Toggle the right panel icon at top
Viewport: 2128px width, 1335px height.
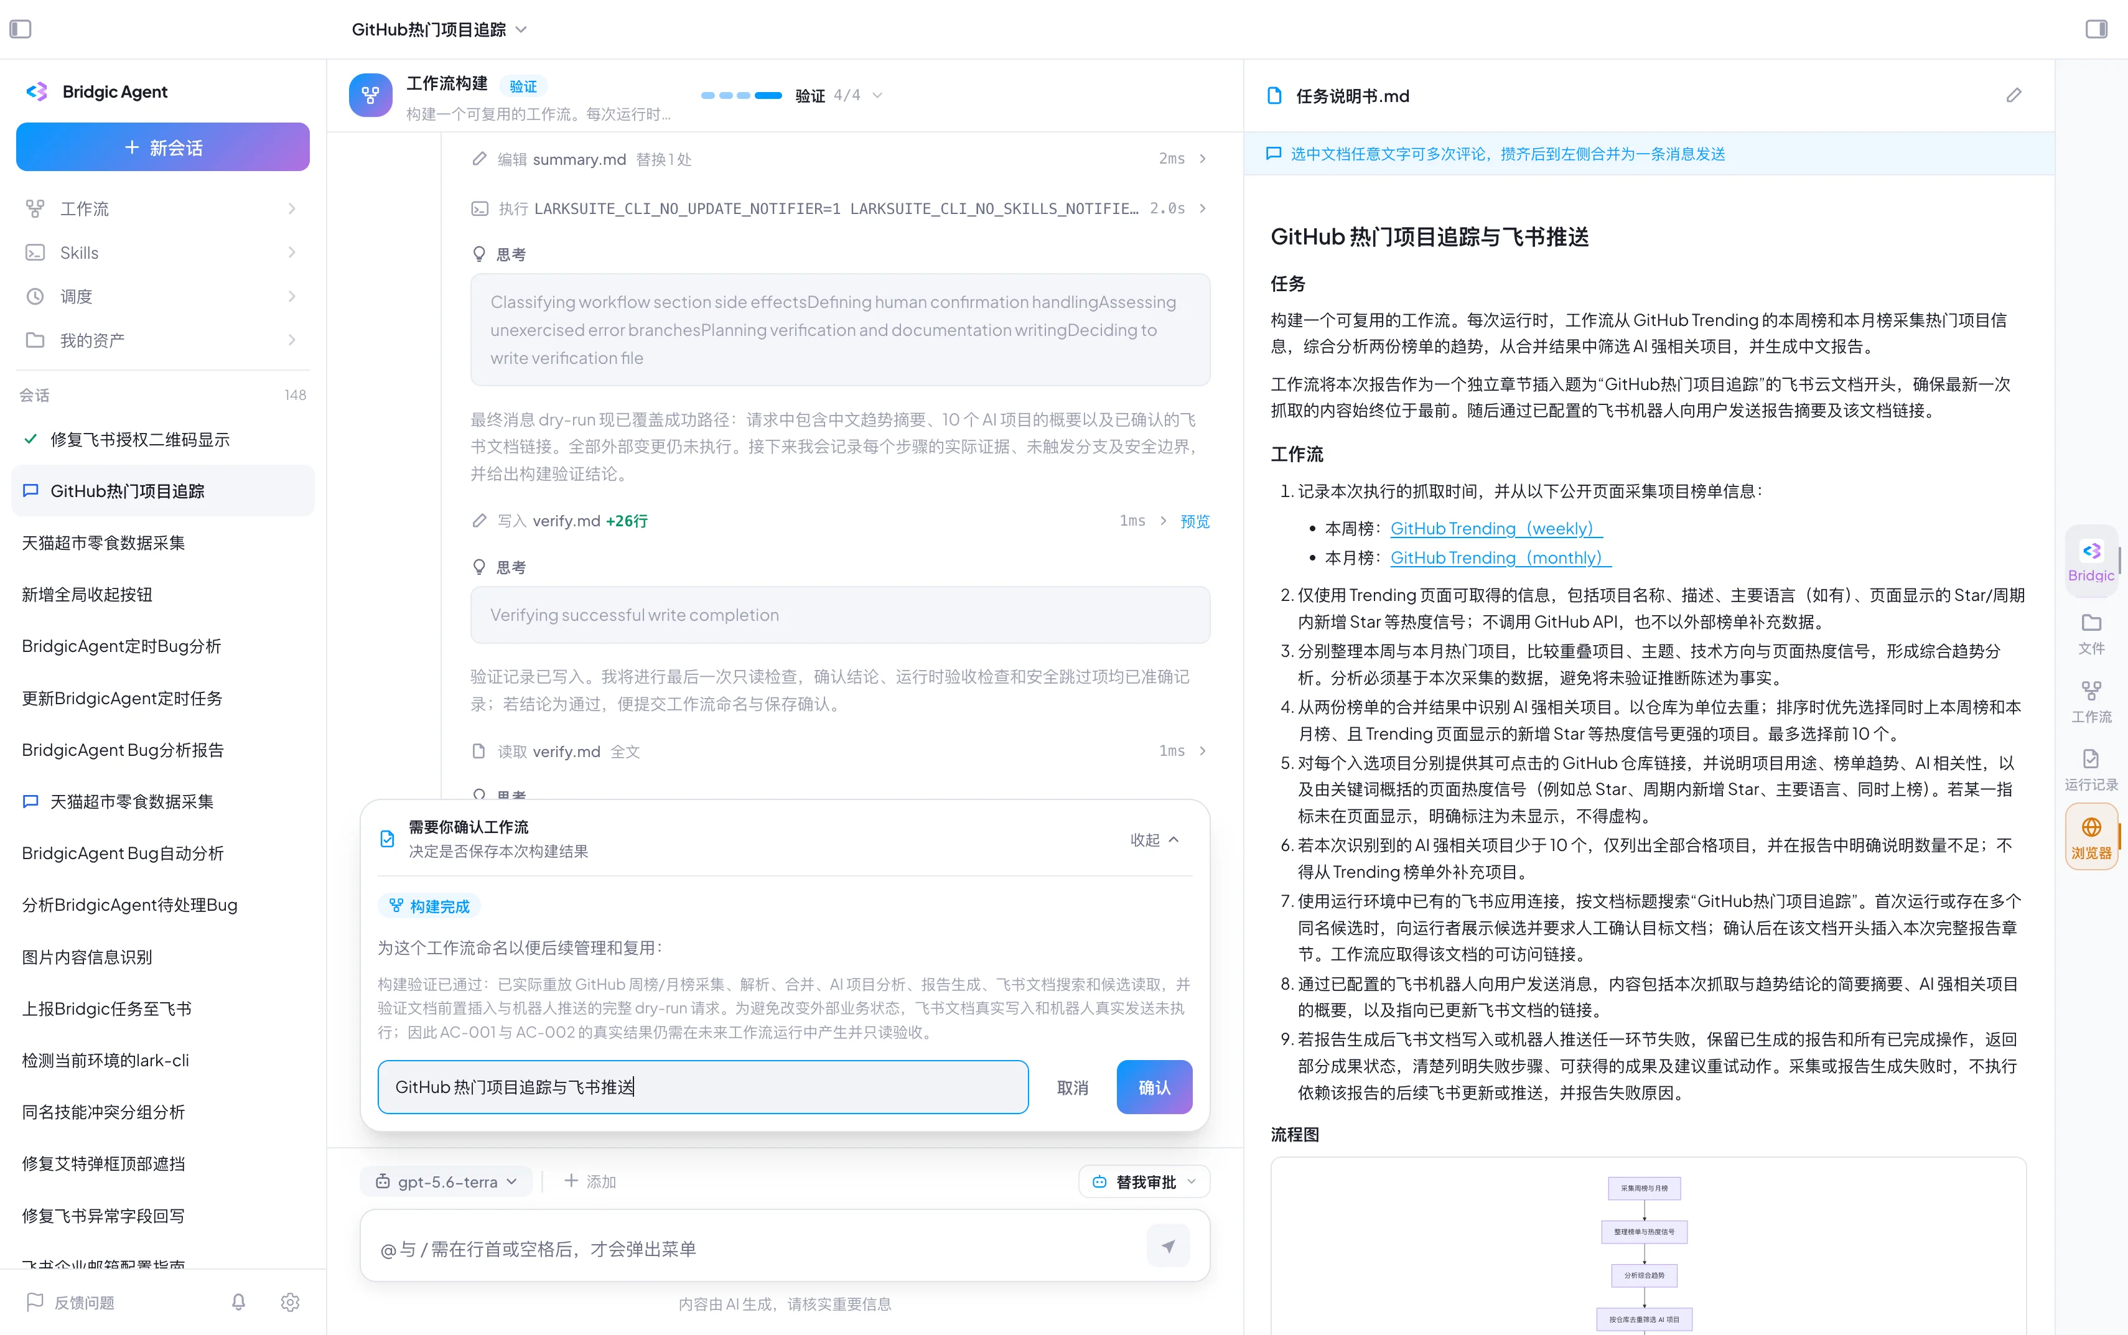tap(2096, 29)
